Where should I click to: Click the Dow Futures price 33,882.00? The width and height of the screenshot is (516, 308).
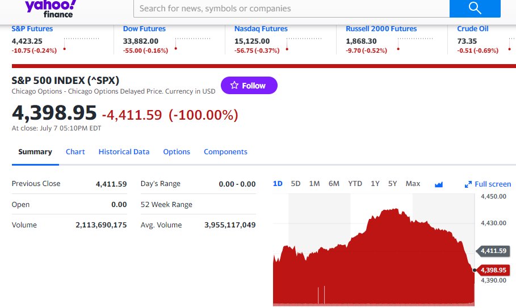tap(141, 41)
